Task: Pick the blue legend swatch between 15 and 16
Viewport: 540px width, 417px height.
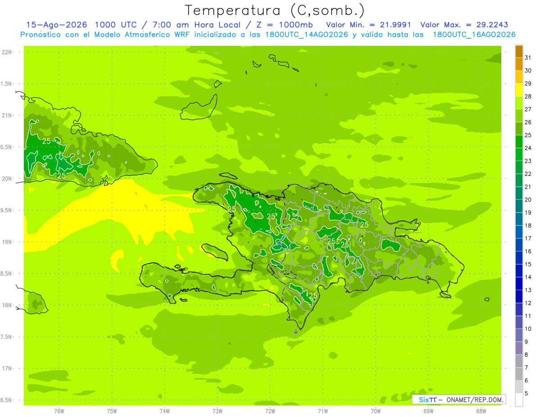Action: tap(519, 258)
